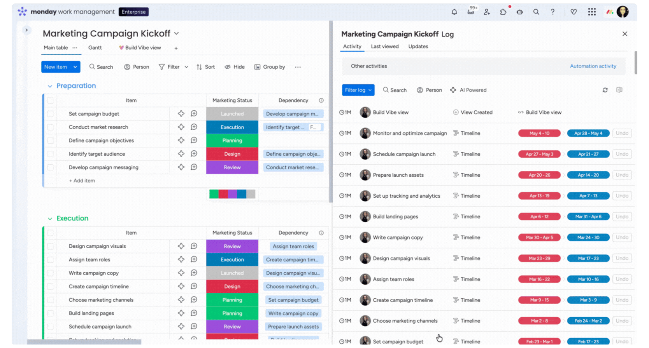Check the Set campaign budget row checkbox
649x348 pixels.
click(x=51, y=114)
